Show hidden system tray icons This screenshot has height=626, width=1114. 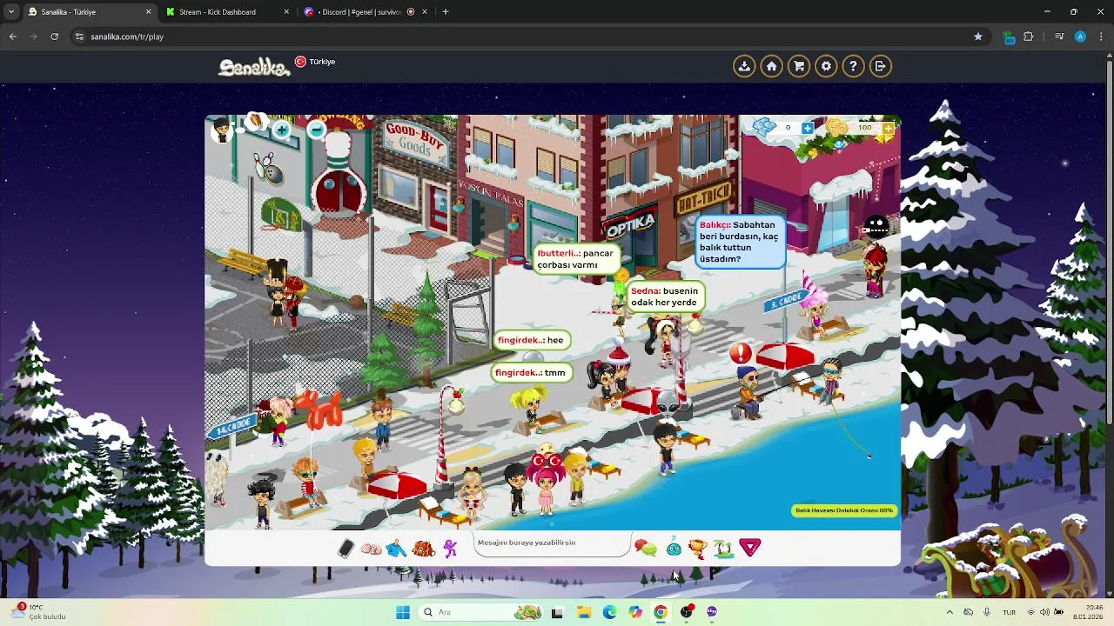tap(950, 612)
